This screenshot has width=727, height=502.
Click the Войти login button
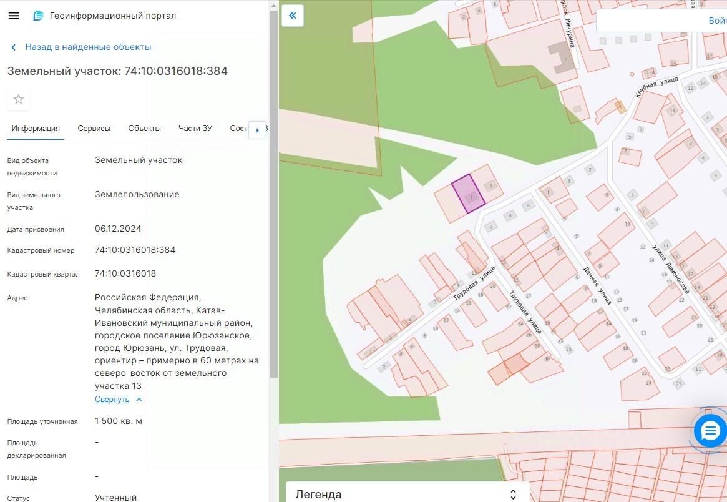pyautogui.click(x=717, y=21)
